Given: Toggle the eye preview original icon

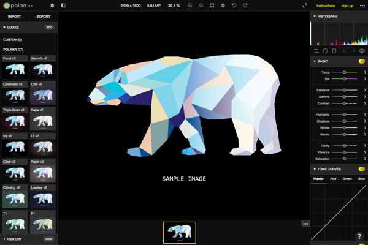Looking at the screenshot, I should [x=362, y=51].
